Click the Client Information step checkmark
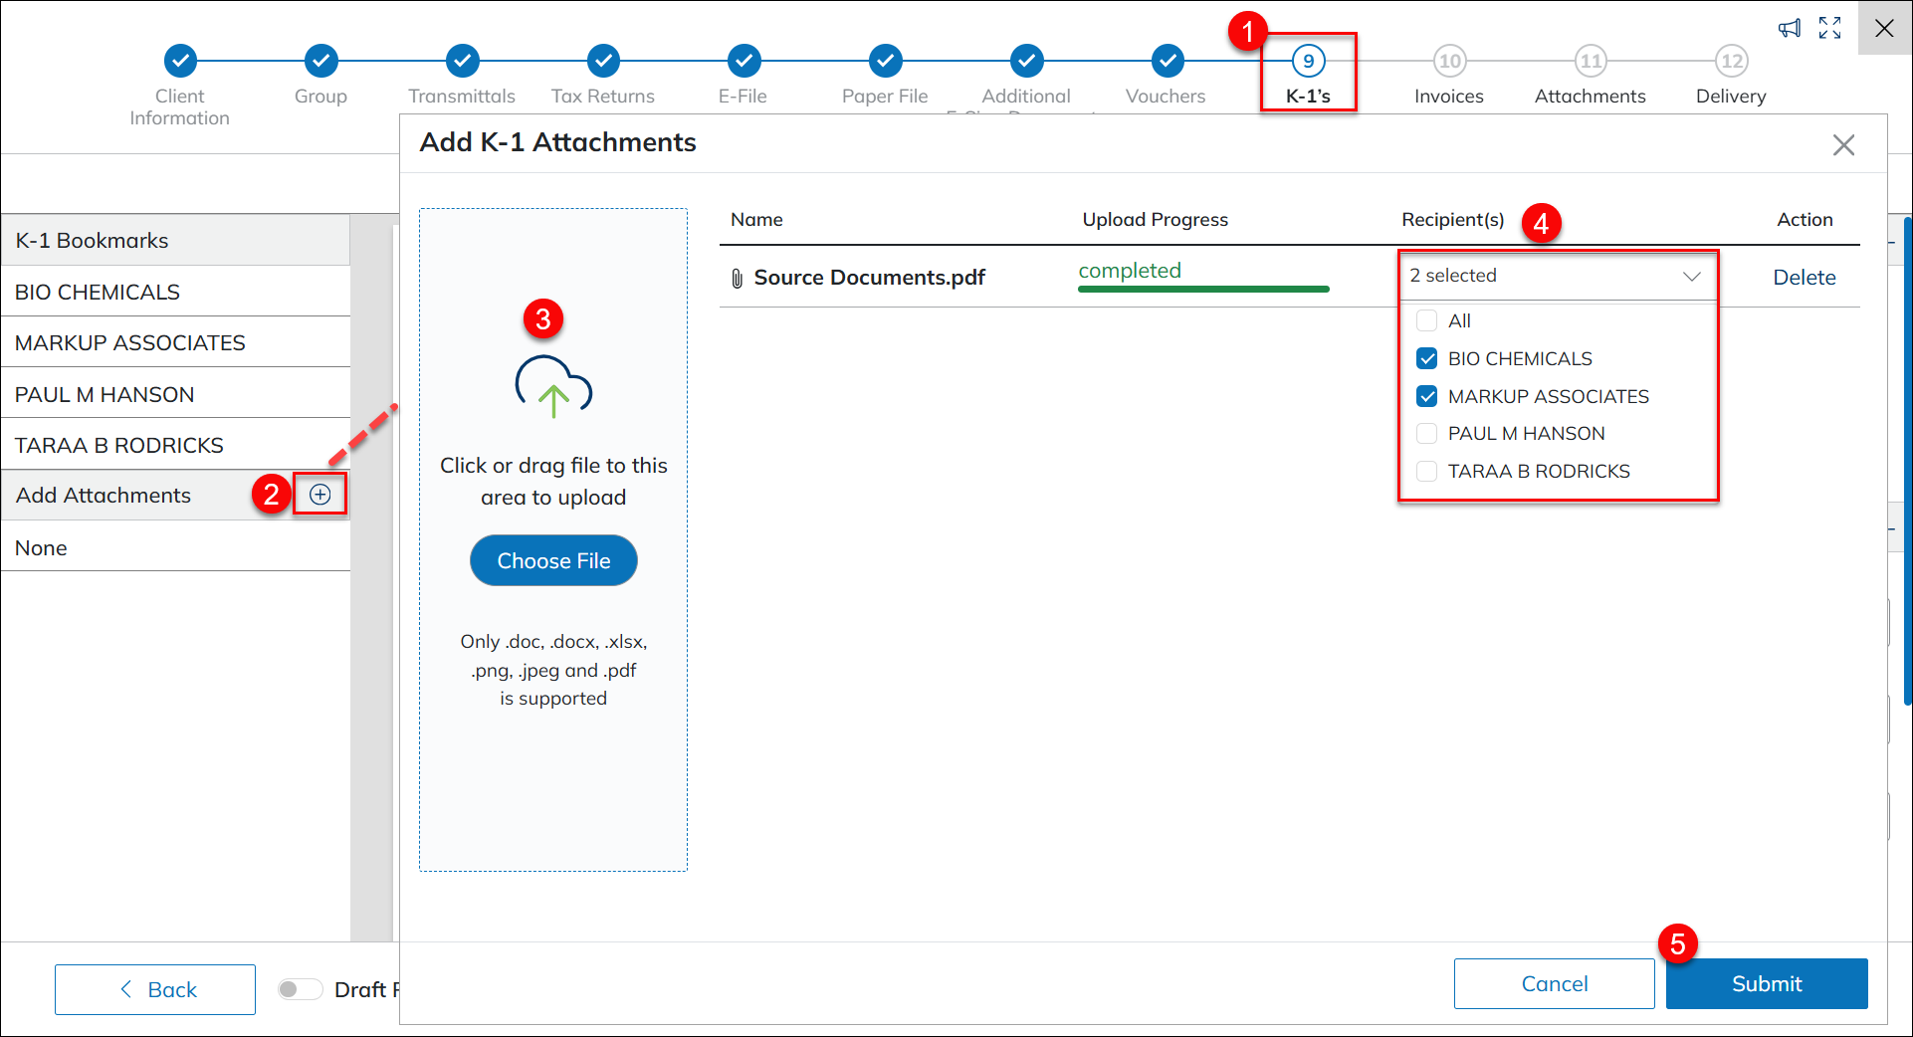The width and height of the screenshot is (1913, 1037). pos(180,61)
